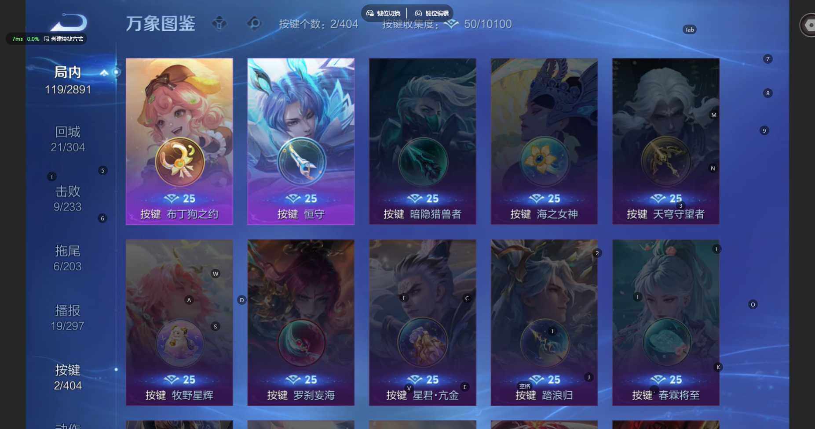Click the 键位切换 gamepad button
815x429 pixels.
(384, 13)
